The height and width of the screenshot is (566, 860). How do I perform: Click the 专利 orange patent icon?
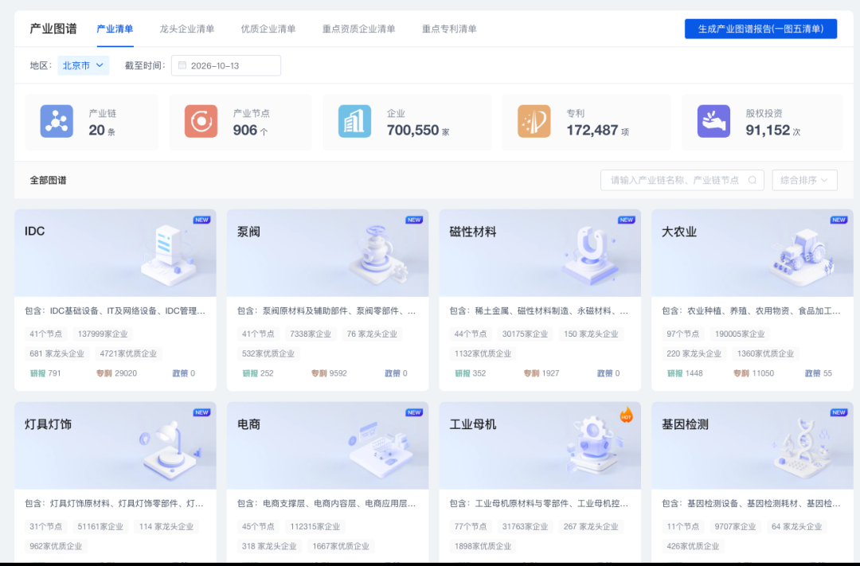(x=534, y=121)
